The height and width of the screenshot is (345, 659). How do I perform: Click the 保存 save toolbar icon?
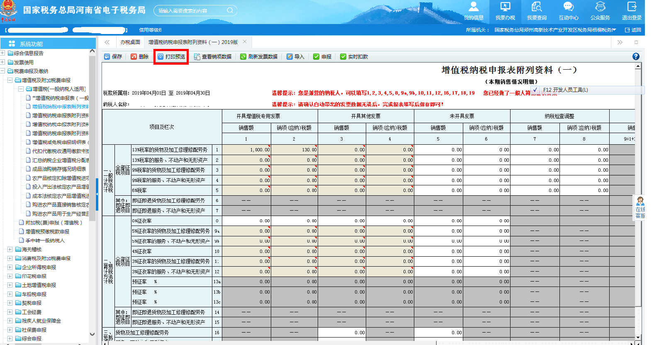coord(113,57)
